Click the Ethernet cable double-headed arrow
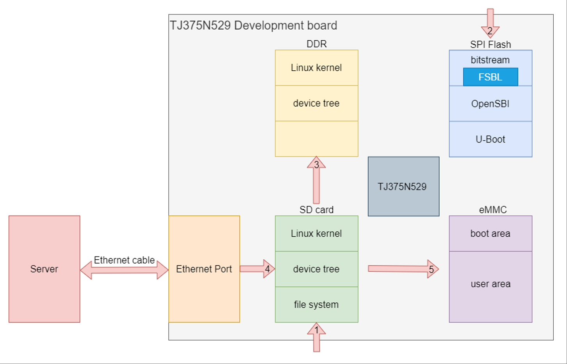 point(124,270)
